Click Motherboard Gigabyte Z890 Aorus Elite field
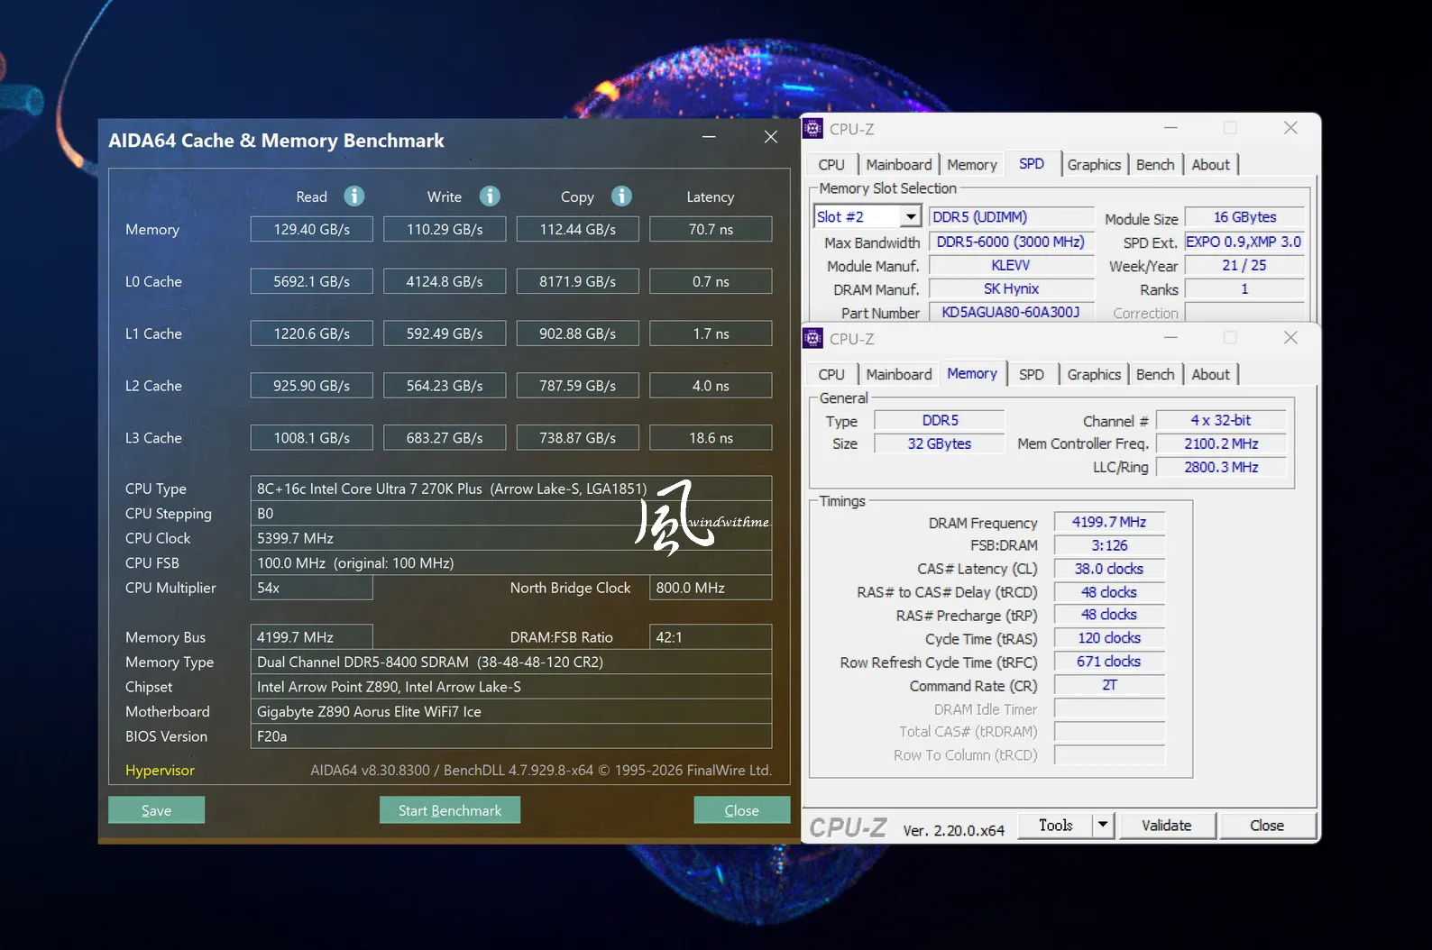 (511, 711)
